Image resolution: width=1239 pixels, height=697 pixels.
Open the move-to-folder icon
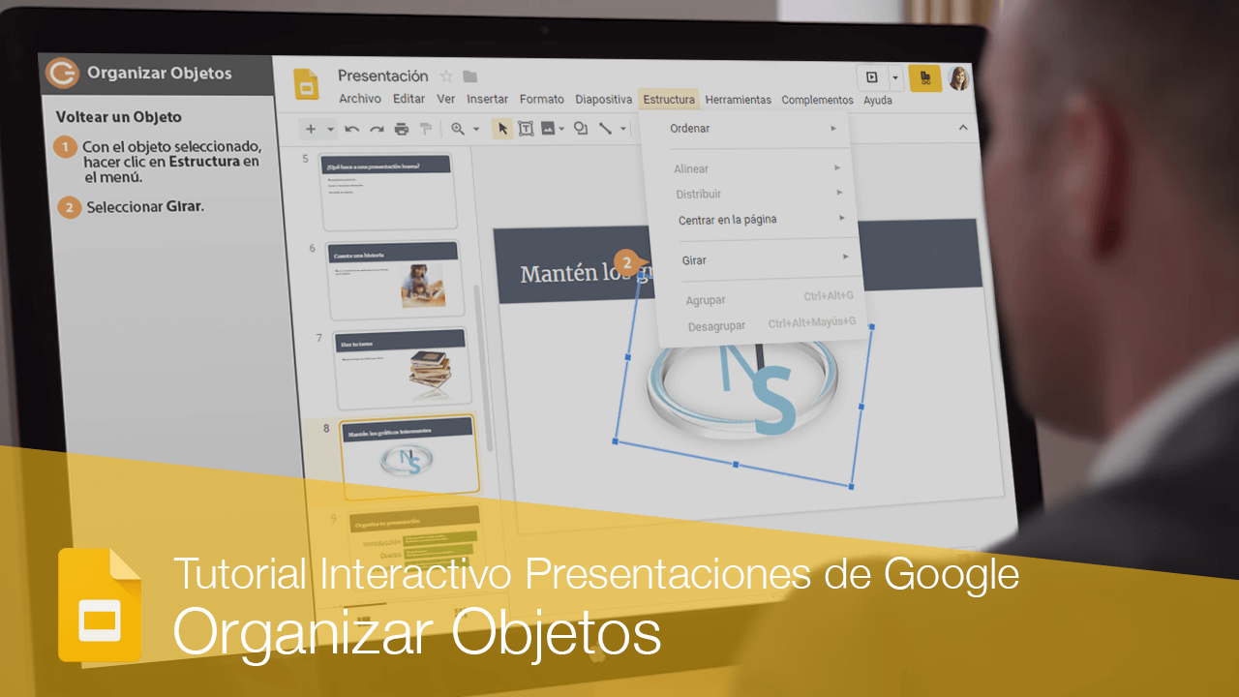(x=470, y=76)
